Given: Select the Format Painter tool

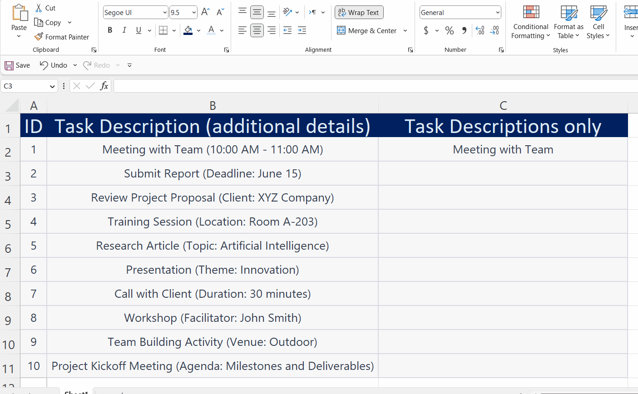Looking at the screenshot, I should click(62, 37).
